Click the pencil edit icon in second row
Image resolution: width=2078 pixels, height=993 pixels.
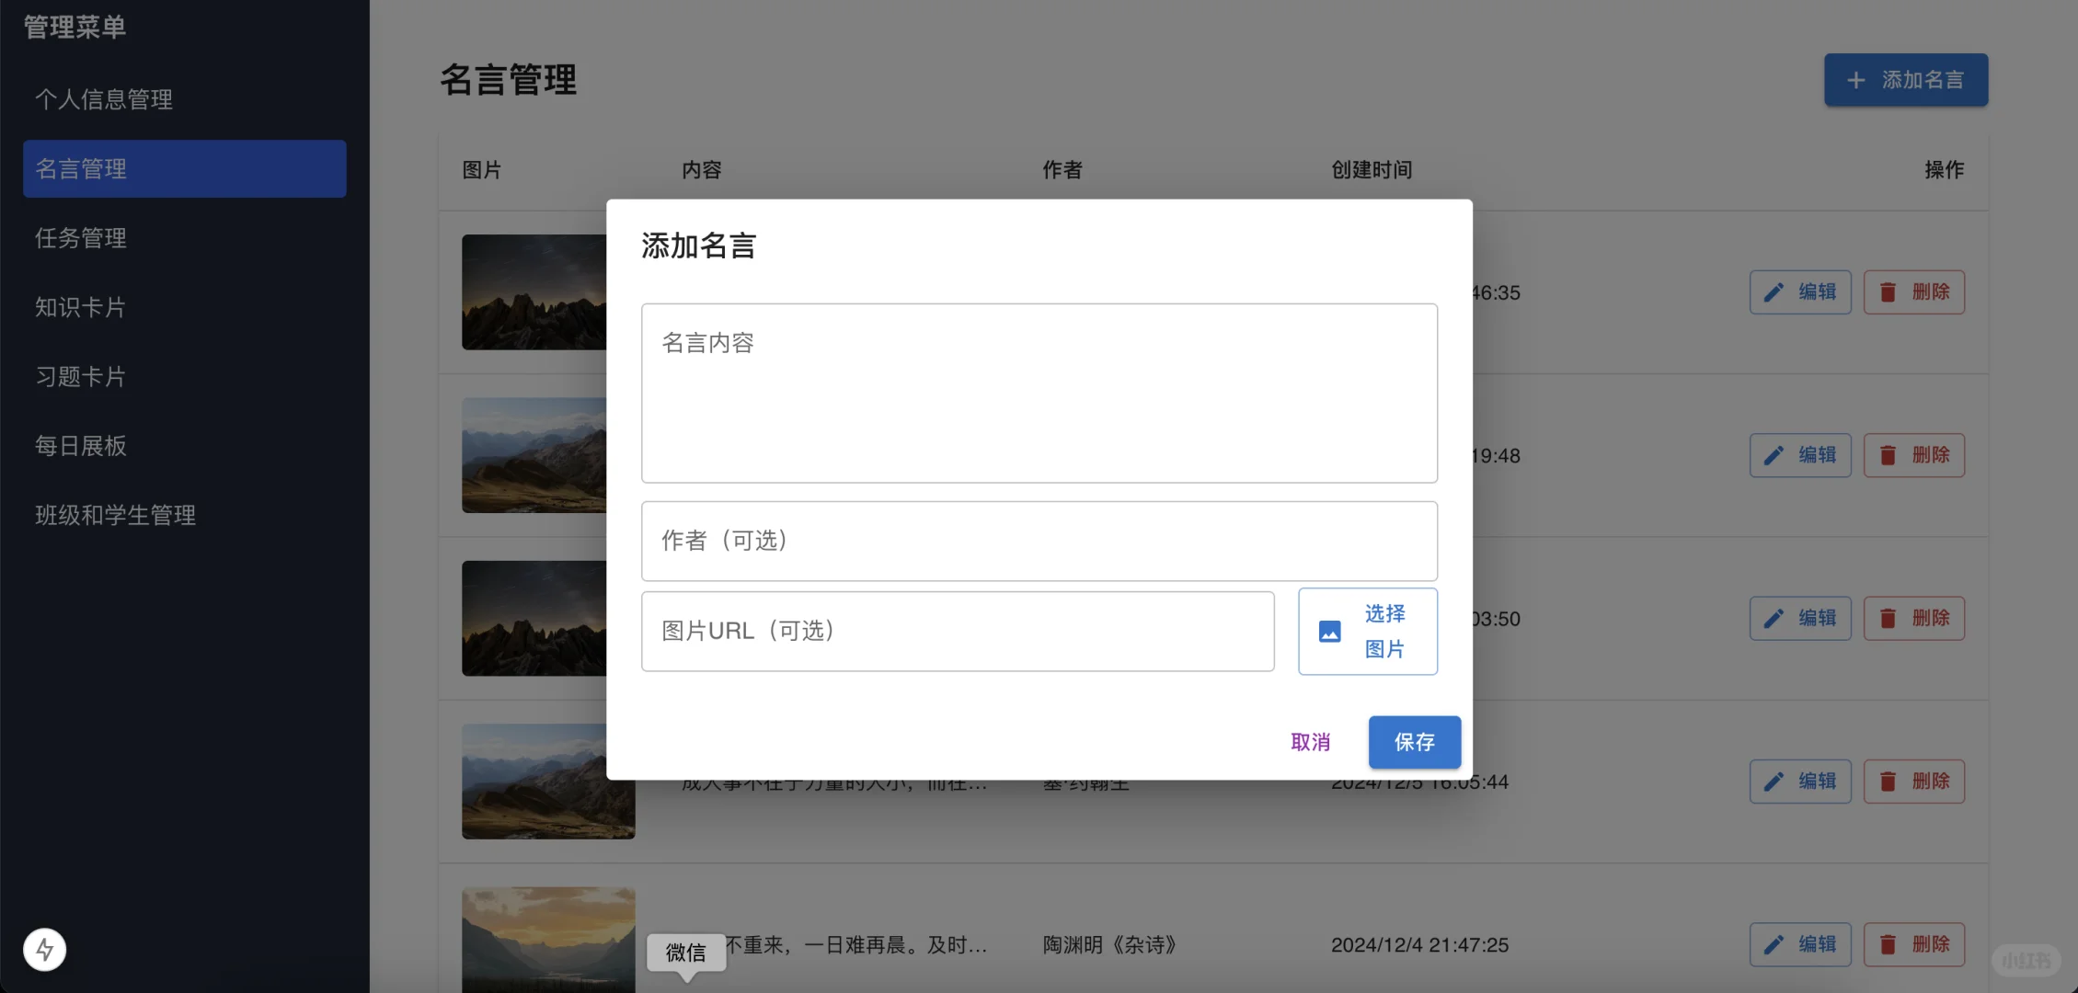[1775, 455]
